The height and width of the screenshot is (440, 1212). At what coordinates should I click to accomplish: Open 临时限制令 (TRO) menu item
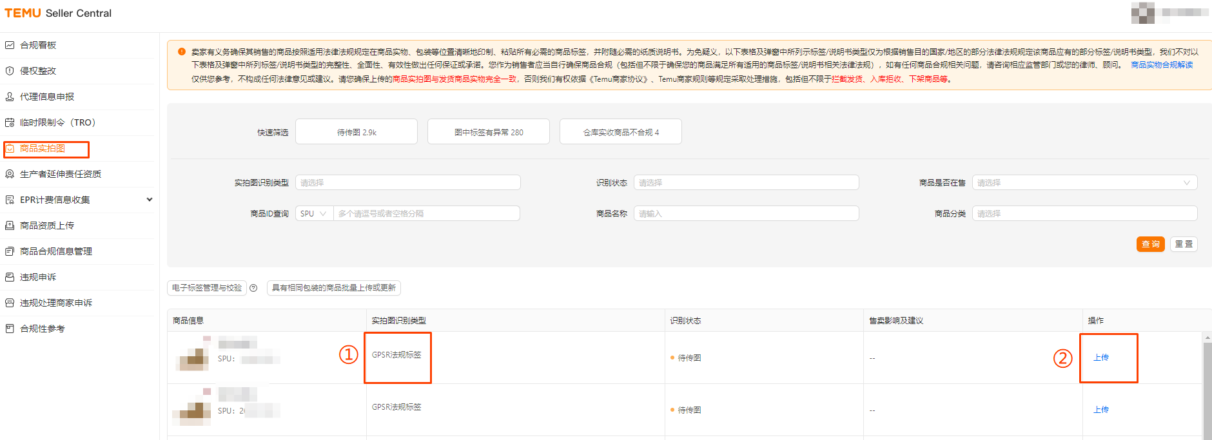(x=58, y=122)
